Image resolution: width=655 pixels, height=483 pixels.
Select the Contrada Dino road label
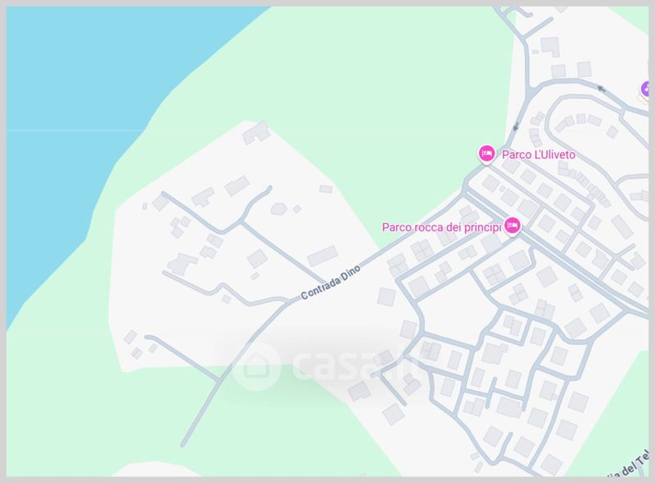coord(331,283)
